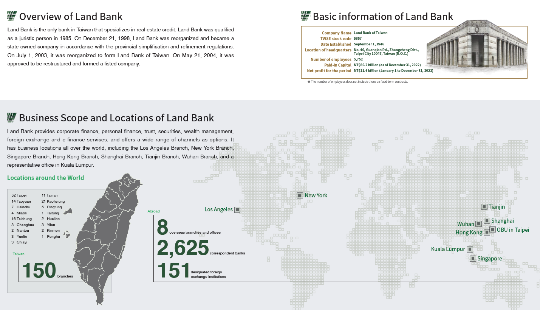Click the Kuala Lumpur office marker

[x=470, y=249]
